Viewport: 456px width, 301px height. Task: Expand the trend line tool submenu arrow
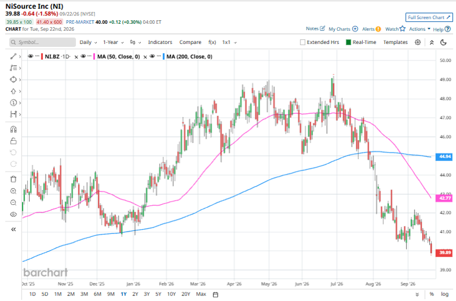pos(20,57)
